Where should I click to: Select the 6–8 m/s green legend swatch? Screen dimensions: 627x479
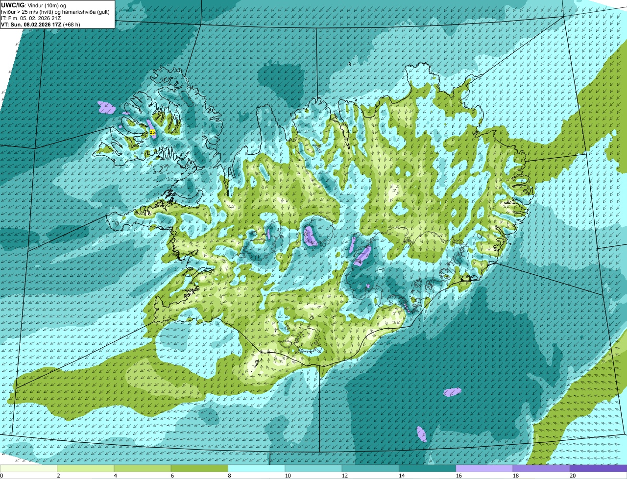coord(199,468)
